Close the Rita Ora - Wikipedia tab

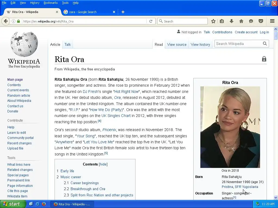coord(57,12)
